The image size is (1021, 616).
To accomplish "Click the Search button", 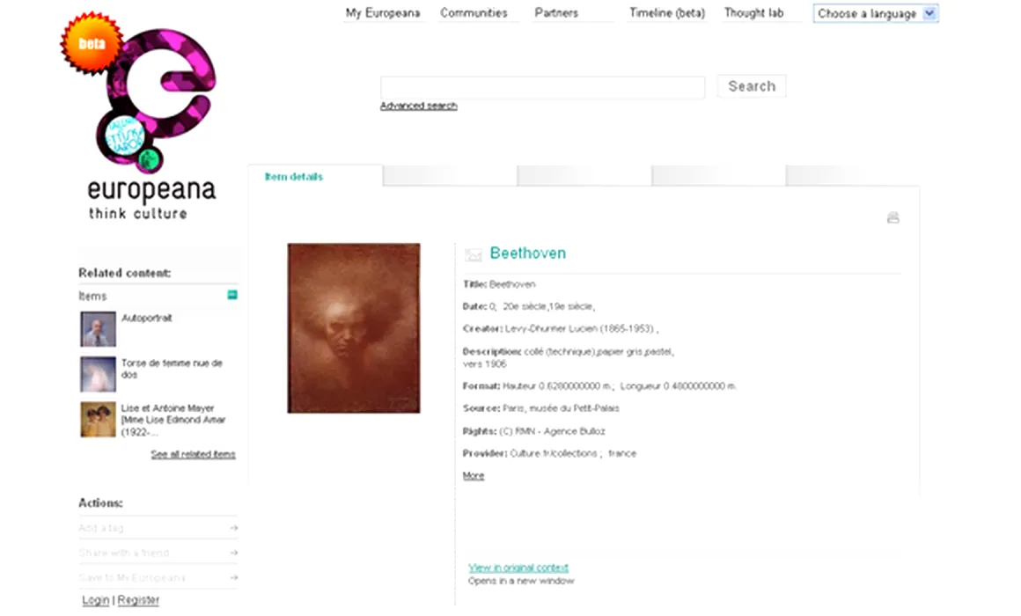I will [x=752, y=86].
